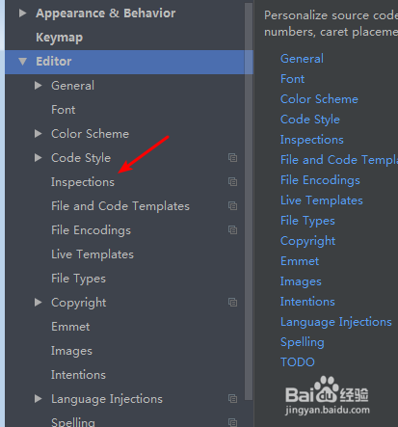Click project-level icon beside File Encodings
The image size is (398, 427).
coord(232,230)
